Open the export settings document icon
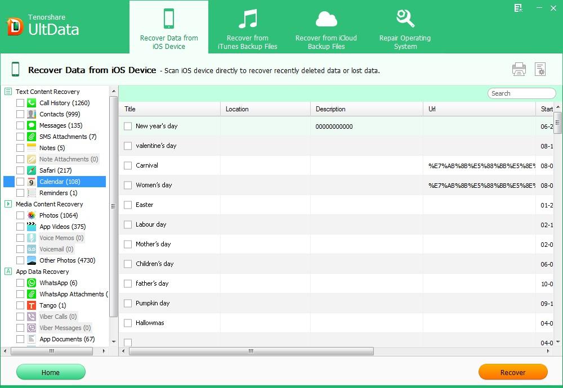The height and width of the screenshot is (388, 563). tap(540, 69)
